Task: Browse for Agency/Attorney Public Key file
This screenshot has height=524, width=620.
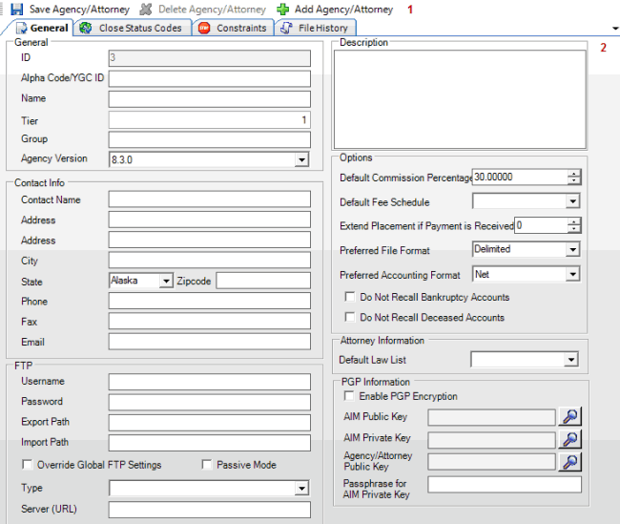Action: coord(569,462)
